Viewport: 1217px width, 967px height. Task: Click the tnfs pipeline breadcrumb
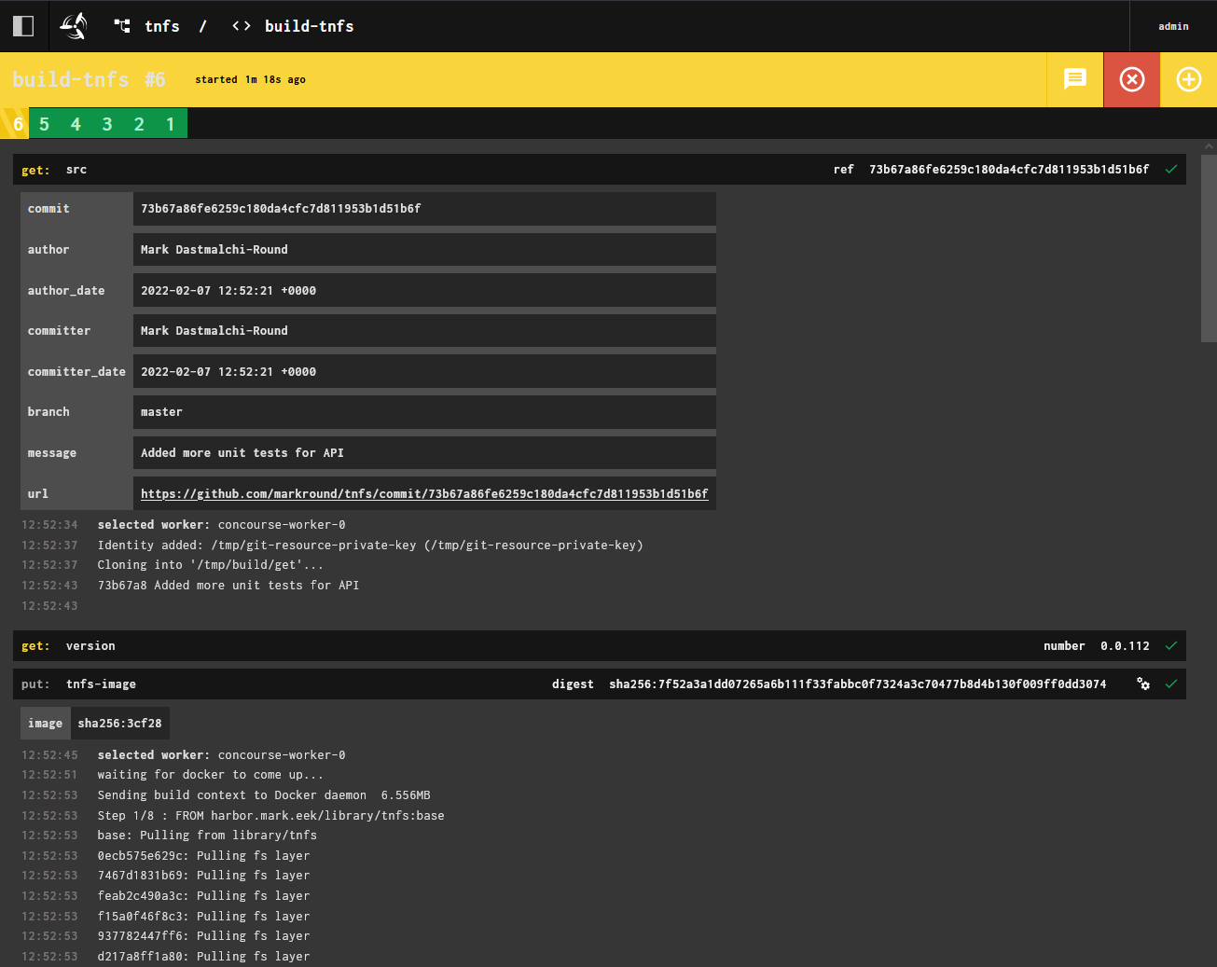point(161,26)
